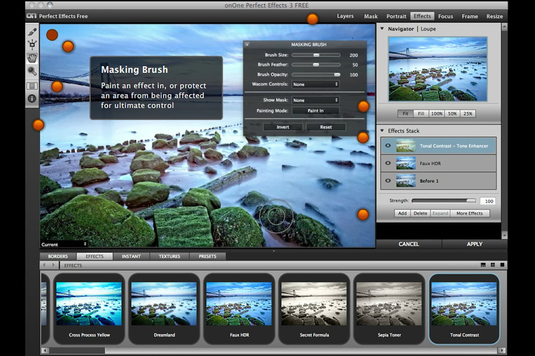
Task: Click the APPLY button
Action: coord(474,244)
